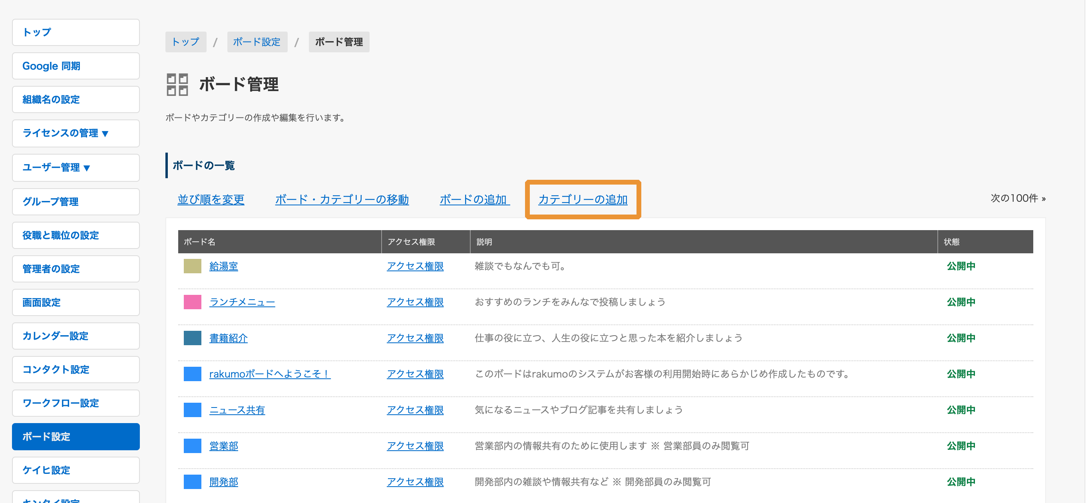Click description 雑談でもなんでも可。
This screenshot has width=1086, height=503.
pos(520,266)
